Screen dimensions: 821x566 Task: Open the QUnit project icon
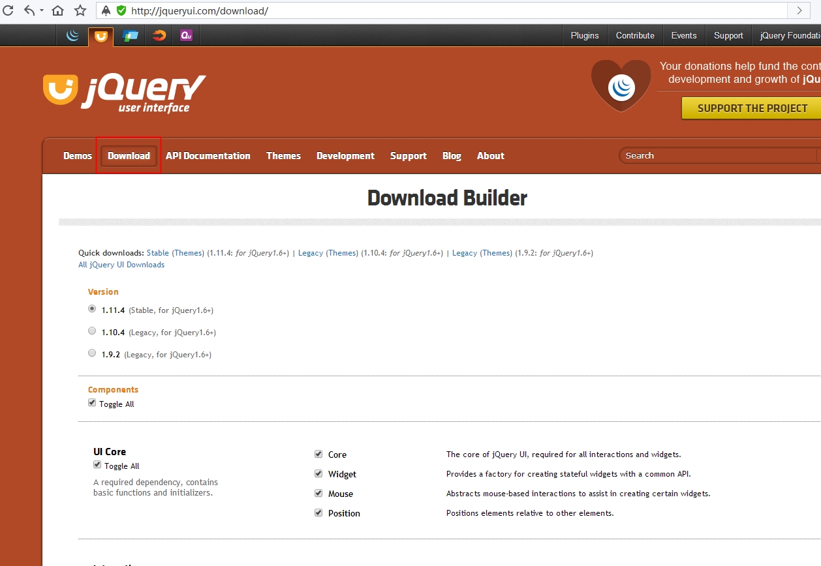point(187,36)
